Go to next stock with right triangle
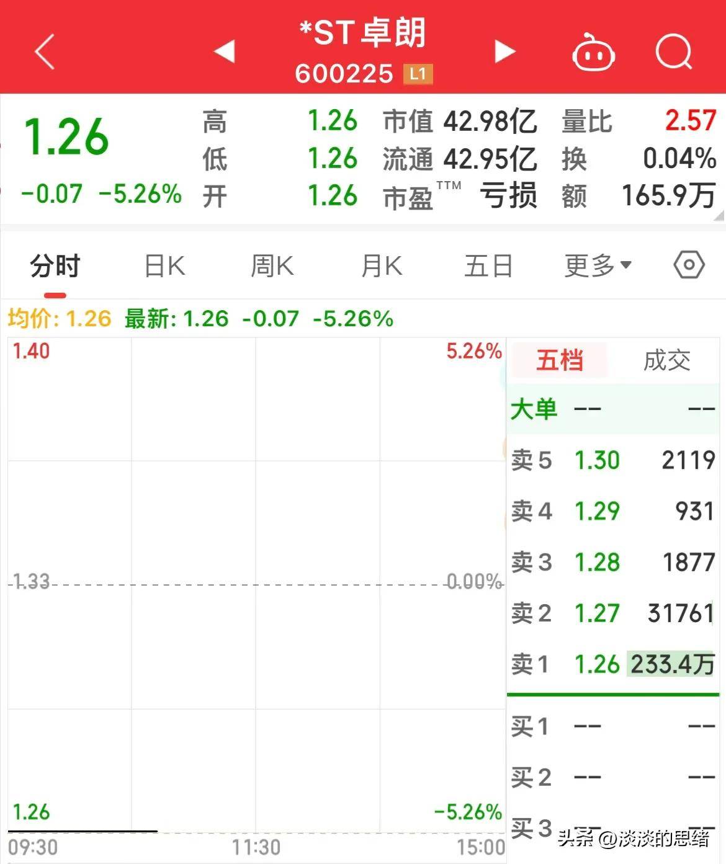Screen dimensions: 726x864 pos(505,51)
